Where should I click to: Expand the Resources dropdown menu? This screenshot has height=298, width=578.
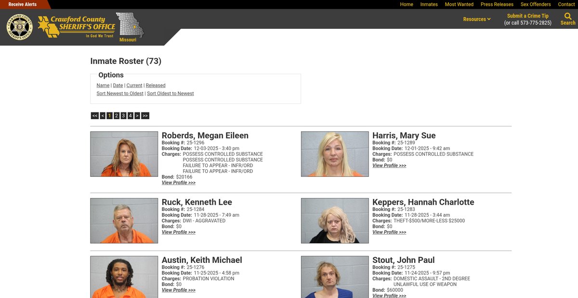point(477,19)
